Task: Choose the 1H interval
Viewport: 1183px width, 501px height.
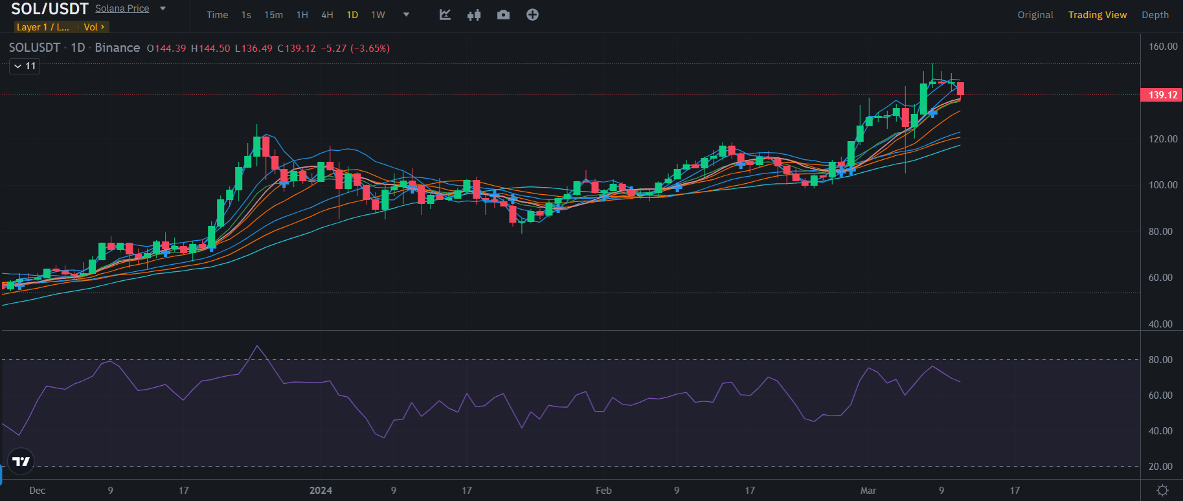Action: click(302, 15)
